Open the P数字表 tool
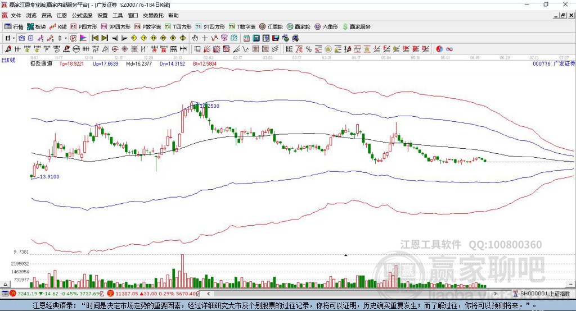 (148, 27)
